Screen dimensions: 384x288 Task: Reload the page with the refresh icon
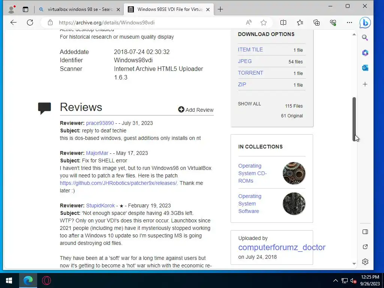(x=30, y=22)
